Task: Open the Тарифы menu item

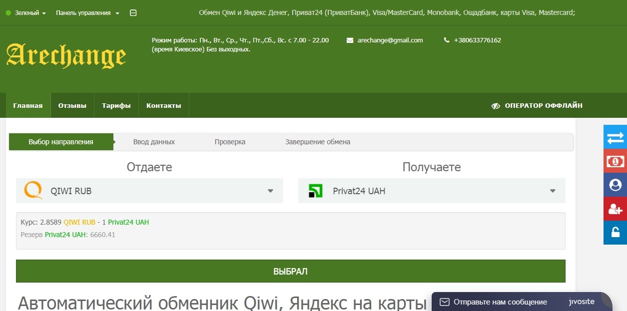Action: pos(116,106)
